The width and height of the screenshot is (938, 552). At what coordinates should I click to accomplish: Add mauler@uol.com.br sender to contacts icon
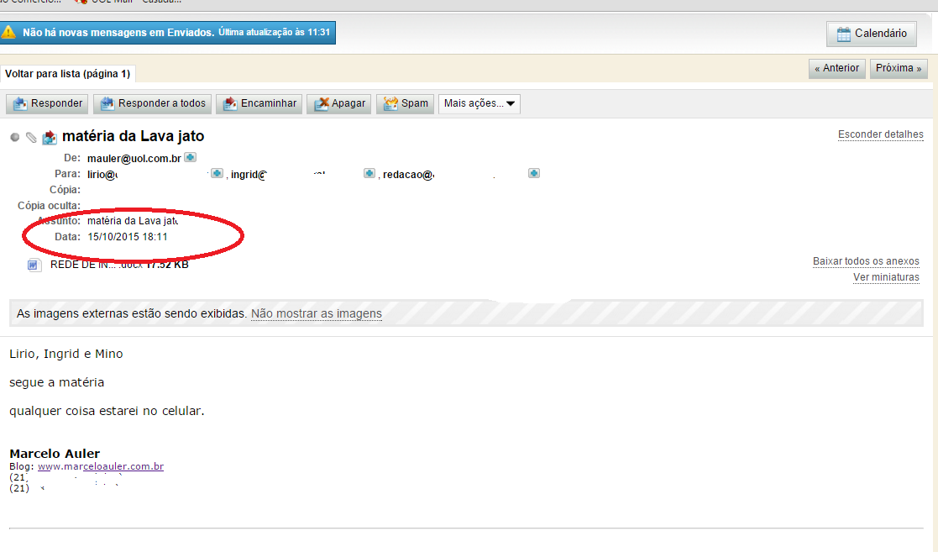click(x=191, y=157)
